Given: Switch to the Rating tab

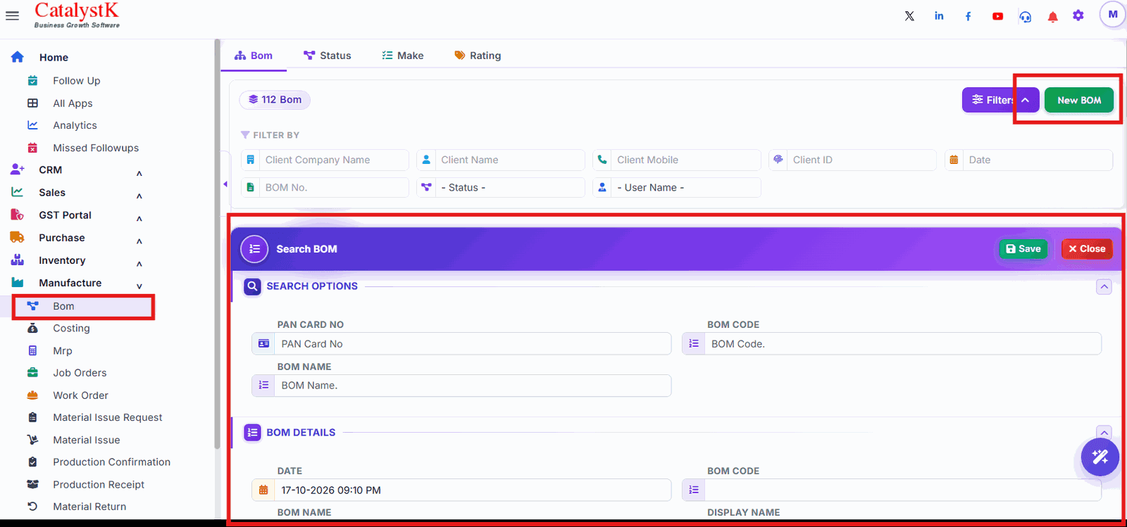Looking at the screenshot, I should (478, 56).
